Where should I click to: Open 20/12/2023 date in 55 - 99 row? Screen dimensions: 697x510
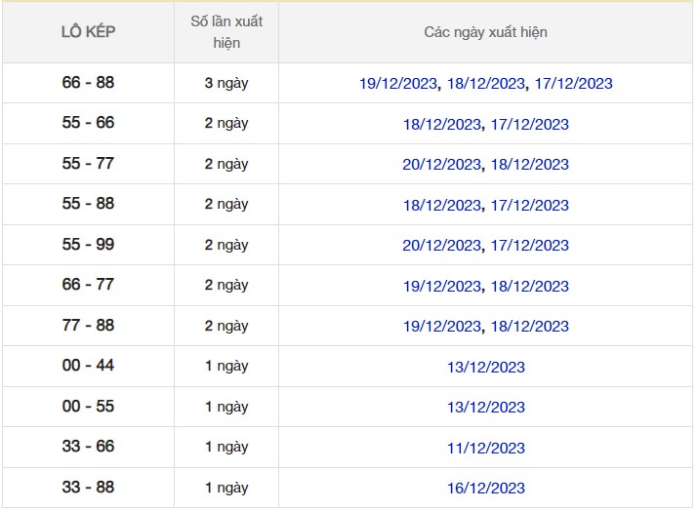pos(441,246)
